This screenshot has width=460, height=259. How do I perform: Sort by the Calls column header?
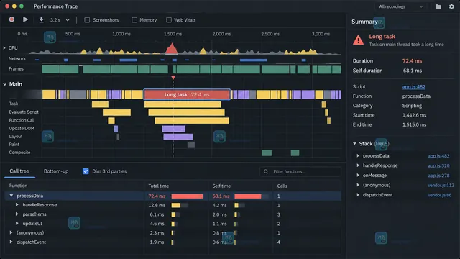(282, 186)
